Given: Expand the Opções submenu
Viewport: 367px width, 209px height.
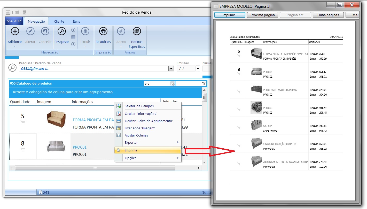Looking at the screenshot, I should click(x=178, y=158).
